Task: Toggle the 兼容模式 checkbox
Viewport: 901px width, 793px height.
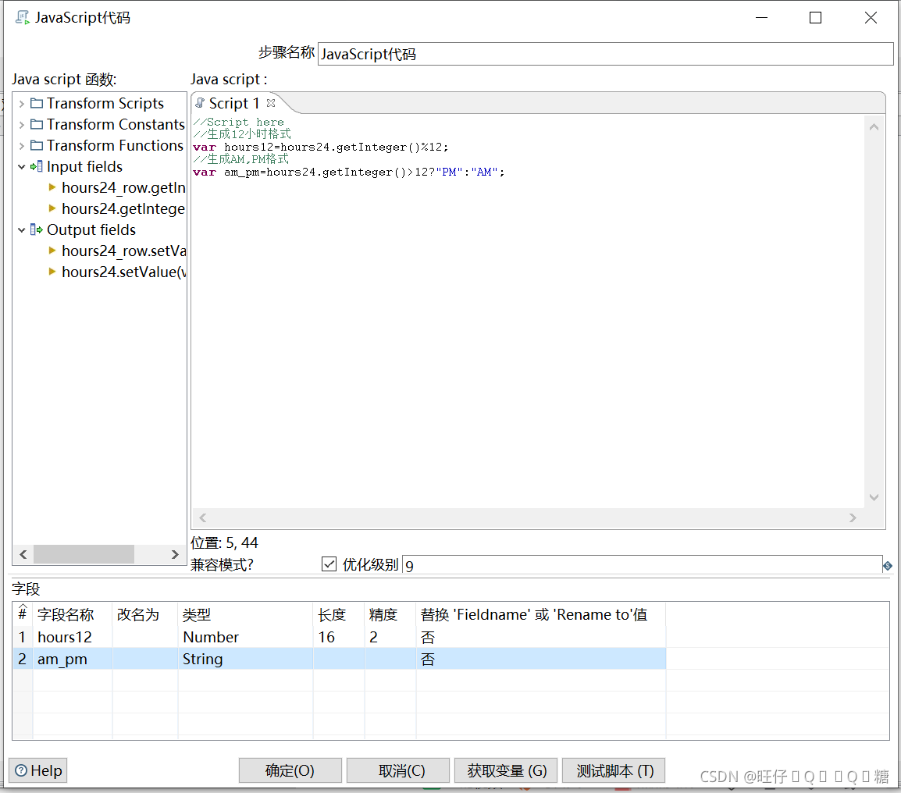Action: [329, 564]
